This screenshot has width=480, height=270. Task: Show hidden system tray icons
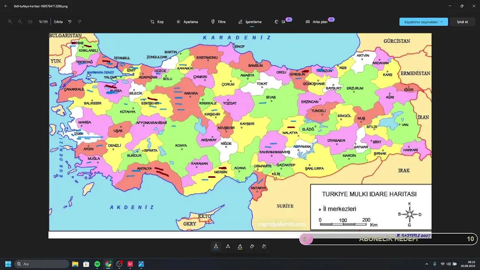pyautogui.click(x=426, y=264)
